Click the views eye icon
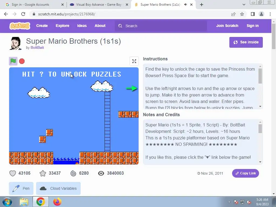Screen dimensions: 276x207 pos(101,173)
